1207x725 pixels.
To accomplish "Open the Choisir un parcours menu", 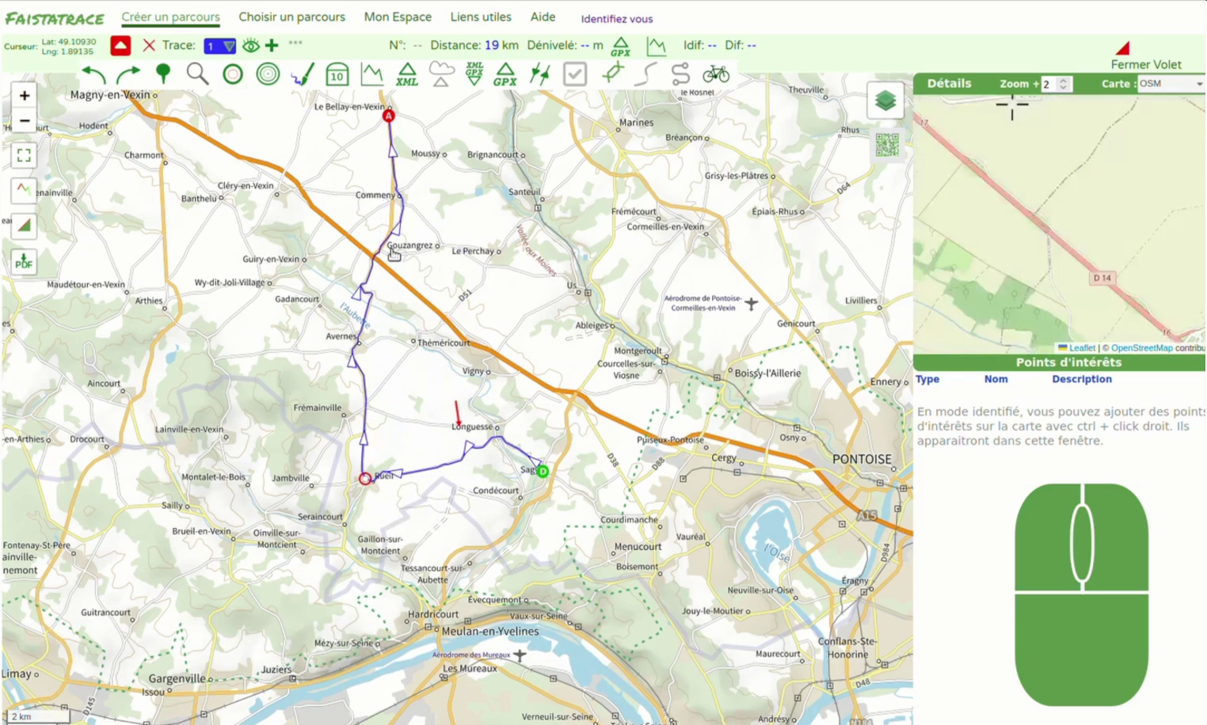I will point(291,17).
